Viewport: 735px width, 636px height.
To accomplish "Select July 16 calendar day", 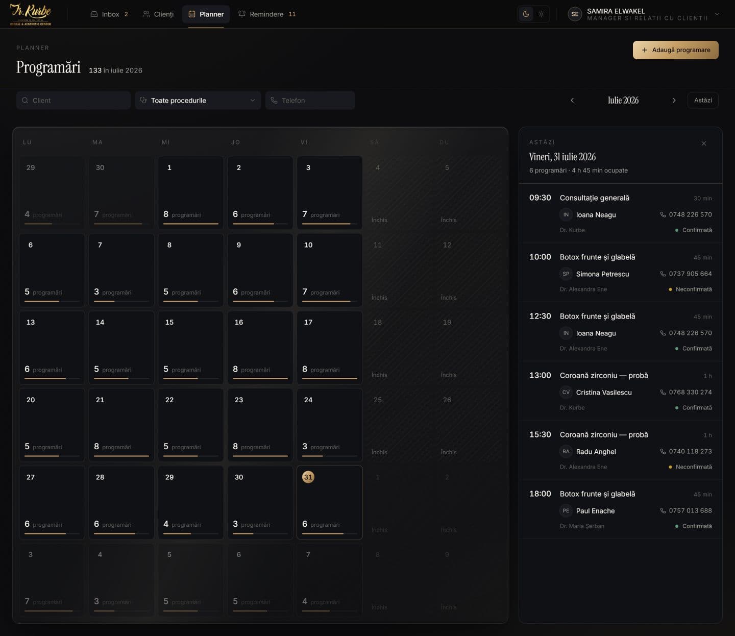I will 260,348.
